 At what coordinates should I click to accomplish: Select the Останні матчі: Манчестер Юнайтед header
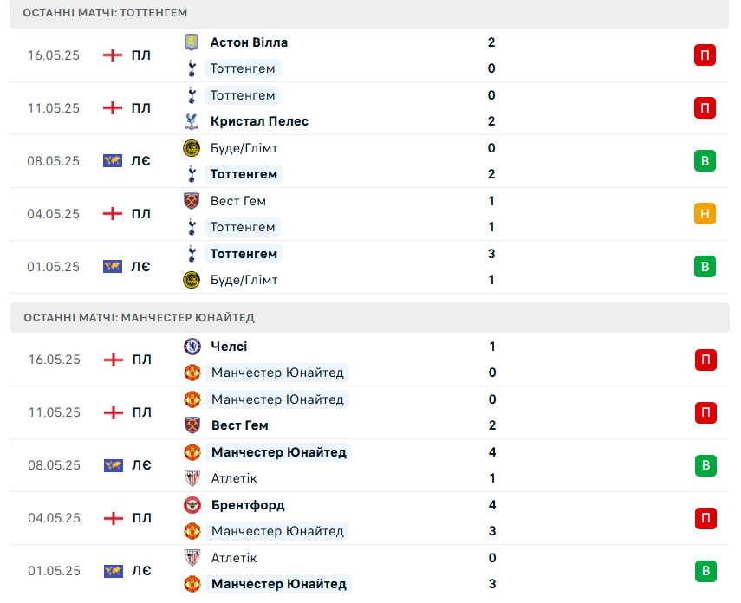click(370, 318)
